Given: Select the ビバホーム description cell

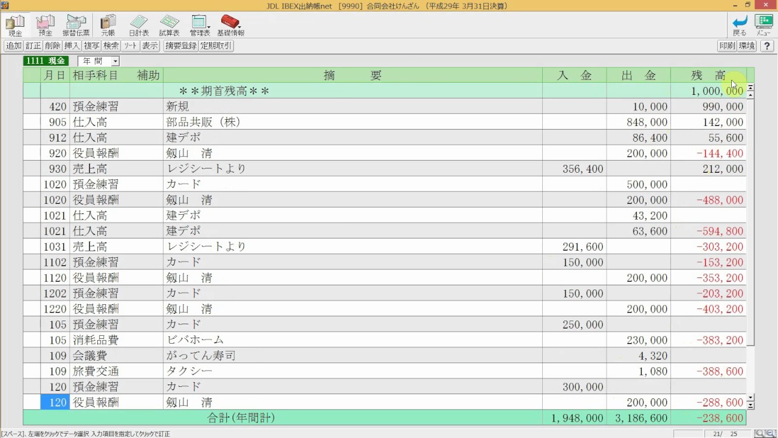Looking at the screenshot, I should point(353,340).
